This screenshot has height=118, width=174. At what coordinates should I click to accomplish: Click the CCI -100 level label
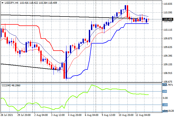click(x=165, y=105)
